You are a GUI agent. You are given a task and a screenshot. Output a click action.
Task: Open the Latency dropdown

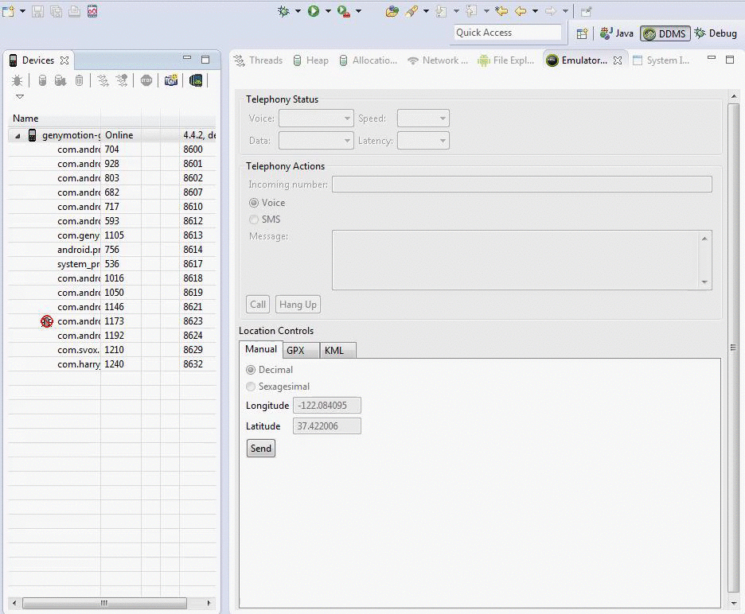coord(423,141)
